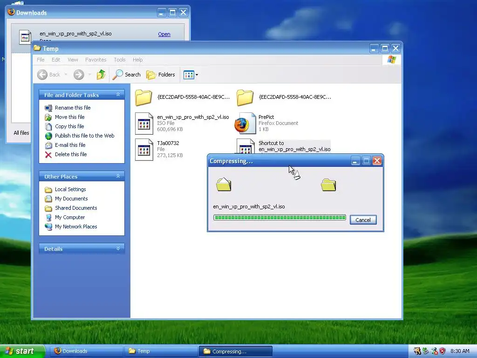Open the Tools menu

pyautogui.click(x=120, y=60)
